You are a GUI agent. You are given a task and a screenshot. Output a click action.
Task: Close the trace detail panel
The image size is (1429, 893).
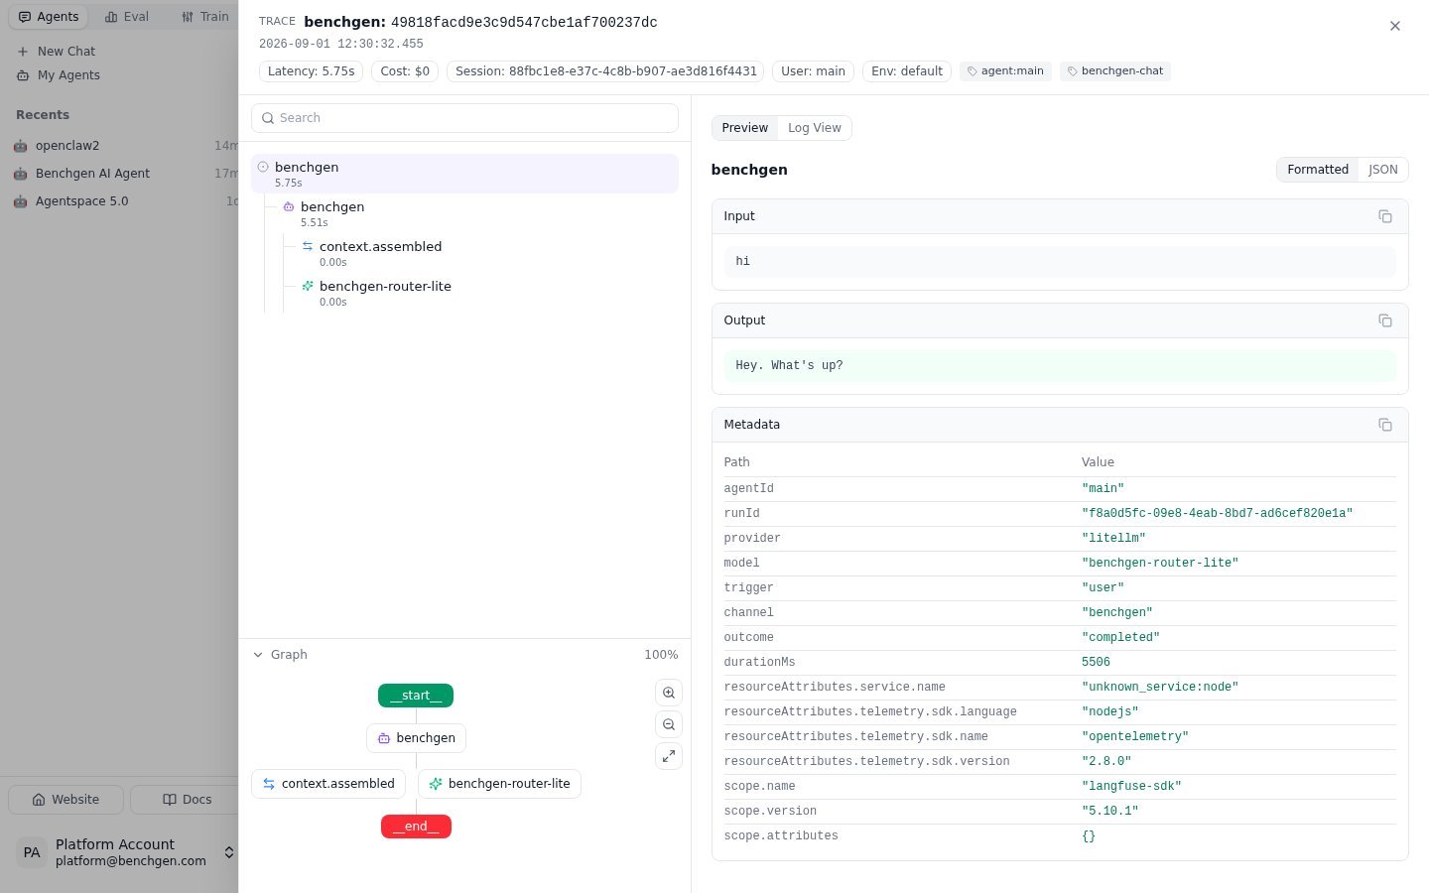1395,26
